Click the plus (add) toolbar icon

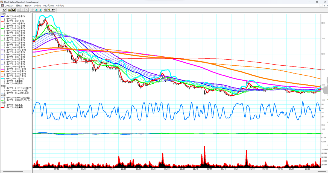[23, 10]
